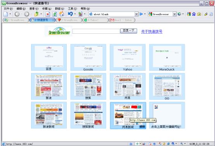Viewport: 215px width, 146px height.
Task: Click the blue Undo close arrow icon
Action: click(x=70, y=14)
